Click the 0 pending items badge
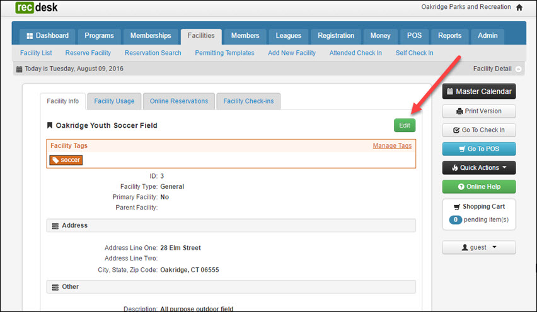The width and height of the screenshot is (537, 312). pyautogui.click(x=456, y=220)
